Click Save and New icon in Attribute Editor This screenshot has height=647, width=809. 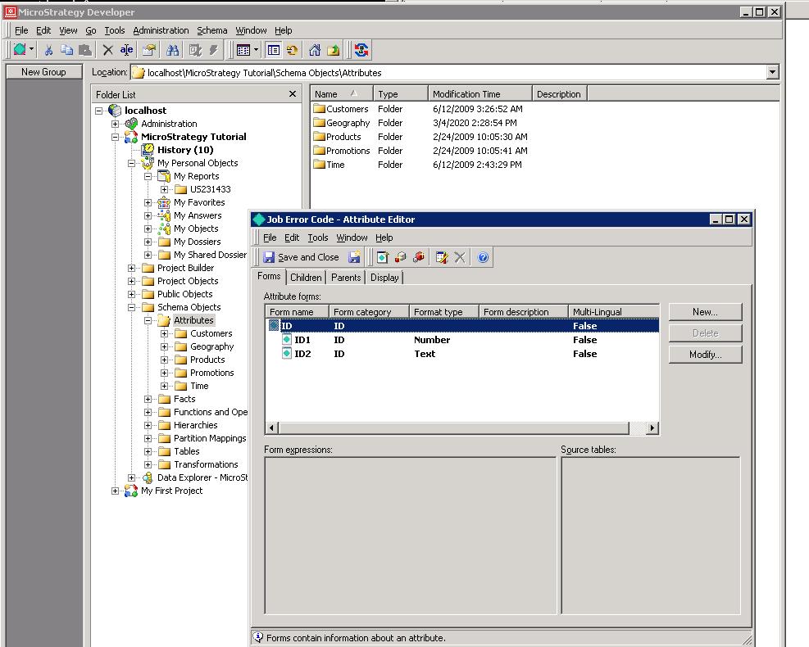pos(354,256)
